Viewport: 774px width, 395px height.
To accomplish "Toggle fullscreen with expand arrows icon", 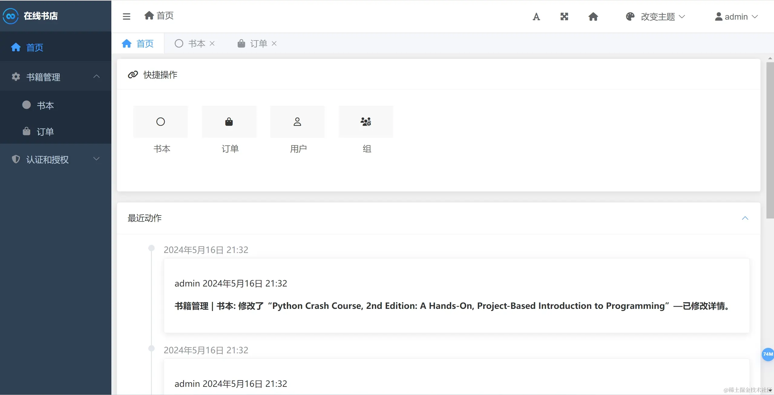I will (x=564, y=17).
